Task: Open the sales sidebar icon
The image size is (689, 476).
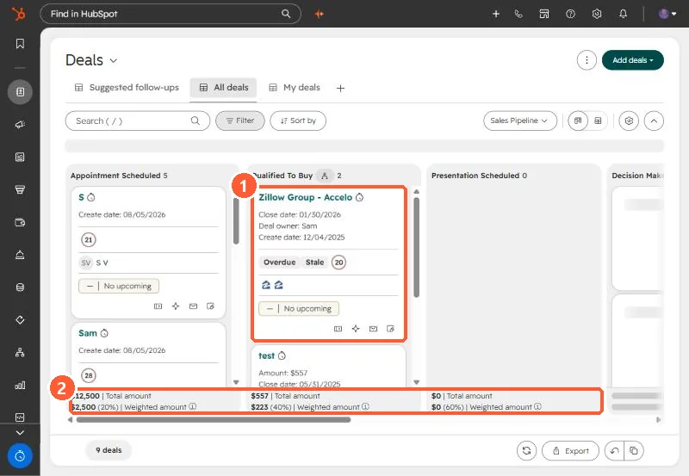Action: [x=20, y=189]
